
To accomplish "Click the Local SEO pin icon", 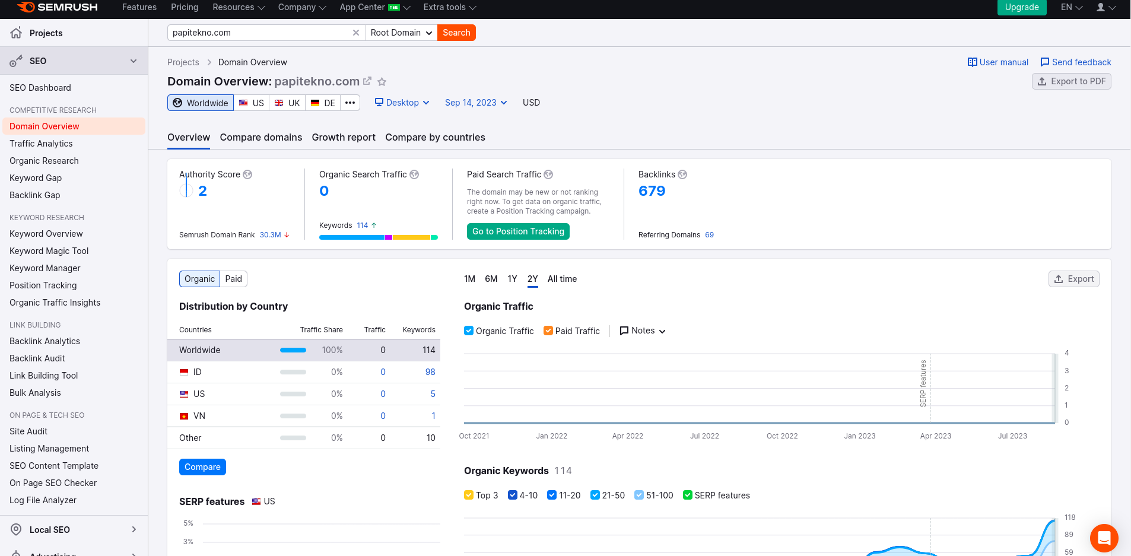I will coord(16,529).
